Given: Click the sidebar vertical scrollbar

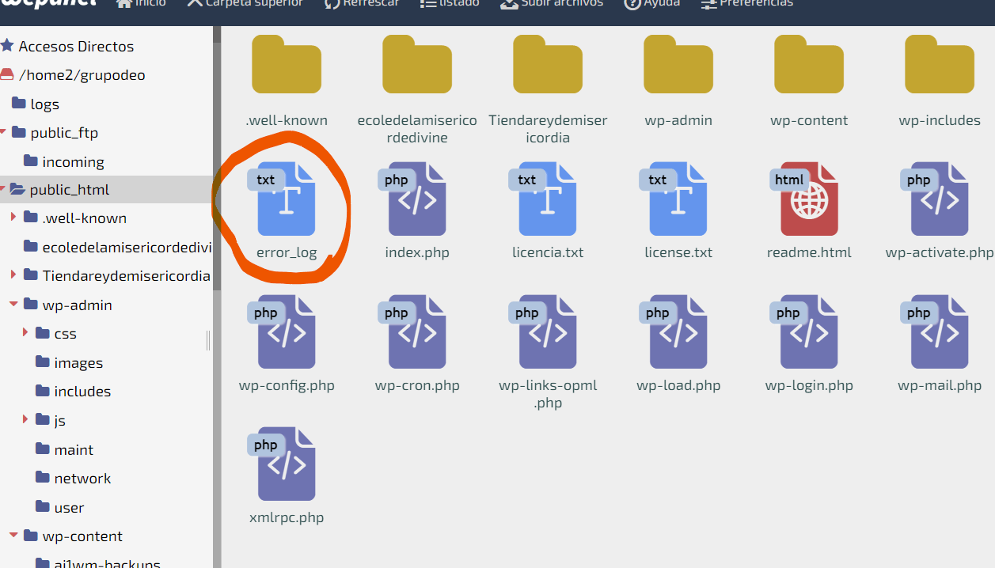Looking at the screenshot, I should [x=217, y=158].
